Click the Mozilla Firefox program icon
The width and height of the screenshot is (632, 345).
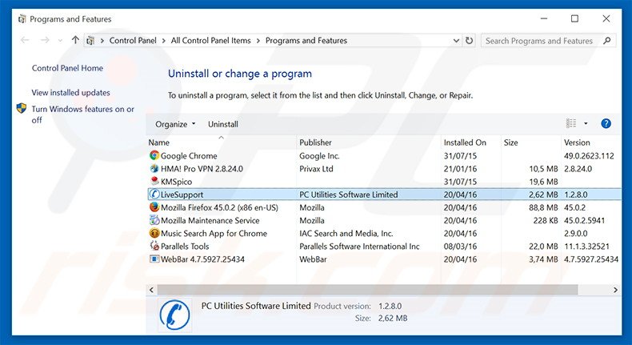(x=154, y=207)
